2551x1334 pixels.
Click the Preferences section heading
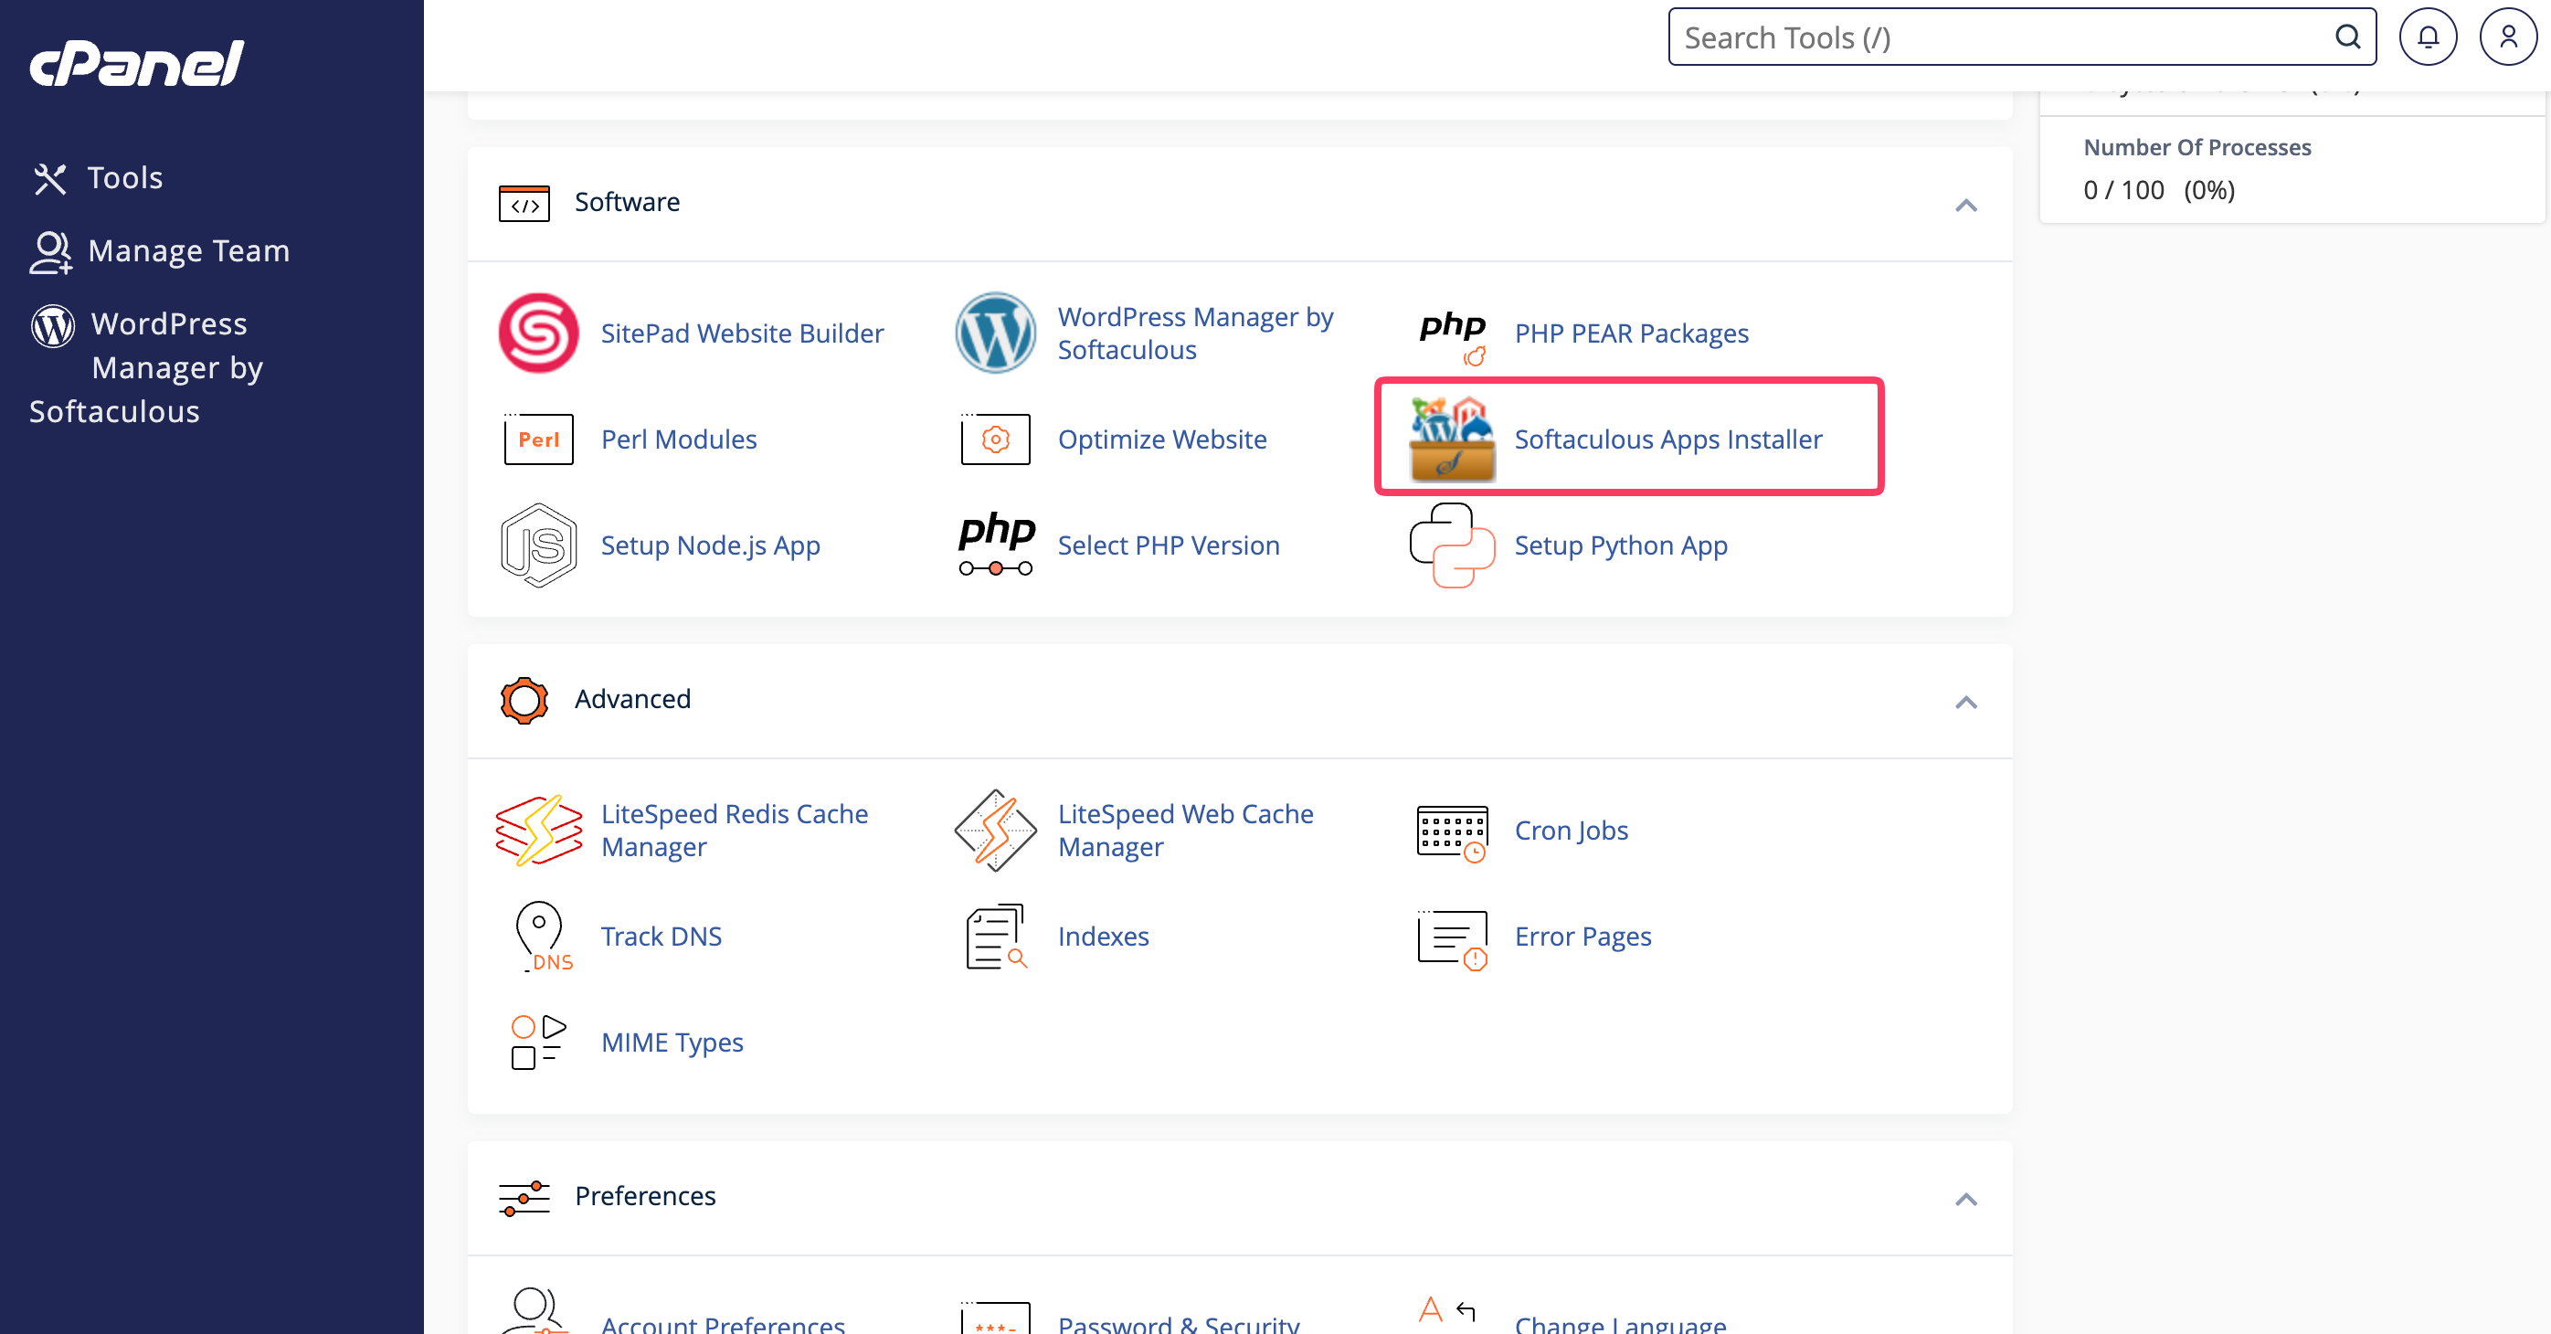tap(645, 1196)
